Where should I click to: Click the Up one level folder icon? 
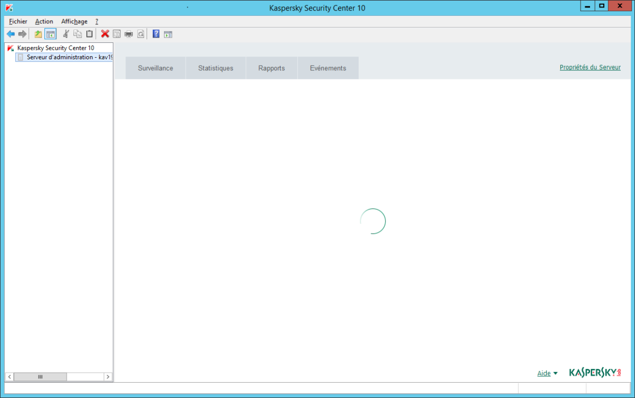point(38,34)
